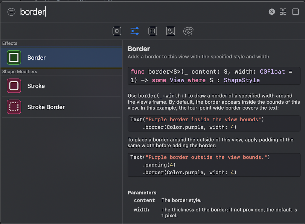Screen dimensions: 305x224
Task: Show the Color library palette tab
Action: pyautogui.click(x=188, y=31)
